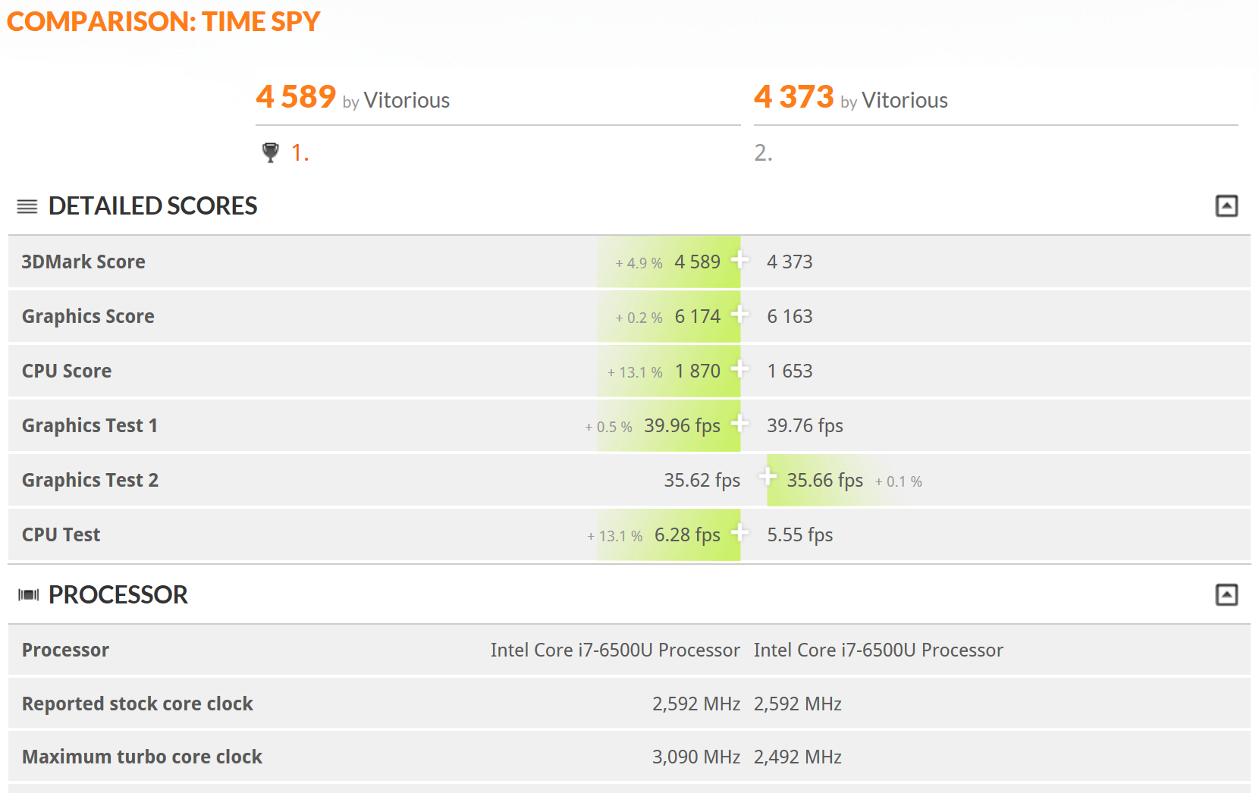Click the plus icon beside Graphics Score 6 174
The width and height of the screenshot is (1259, 793).
coord(739,315)
